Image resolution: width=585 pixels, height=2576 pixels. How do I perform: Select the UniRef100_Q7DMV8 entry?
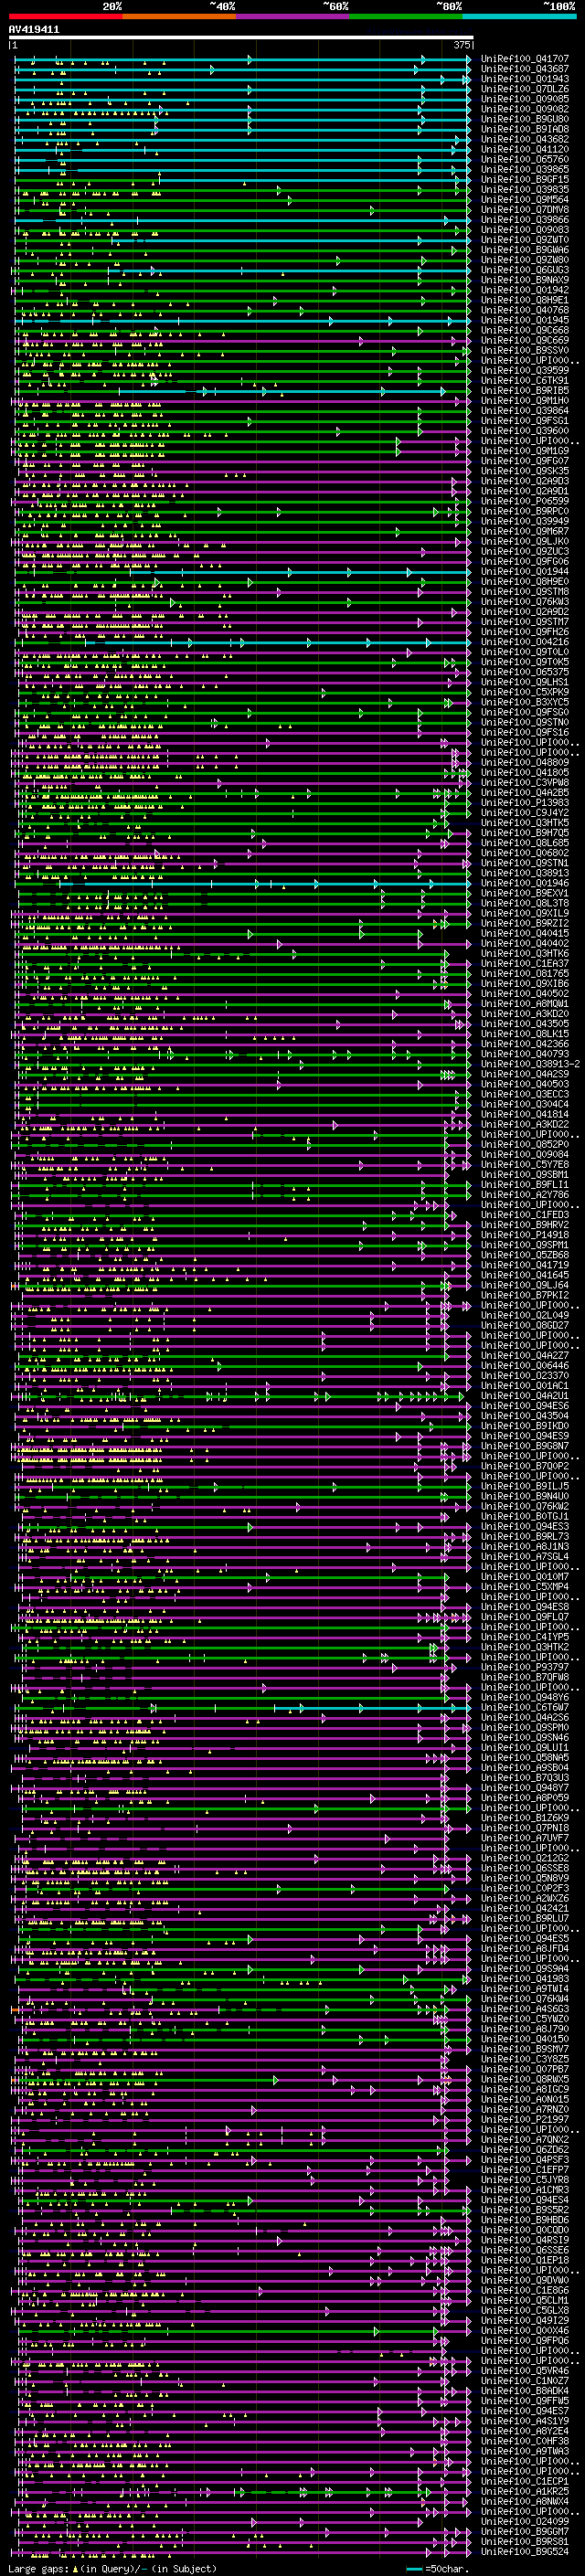click(x=524, y=210)
